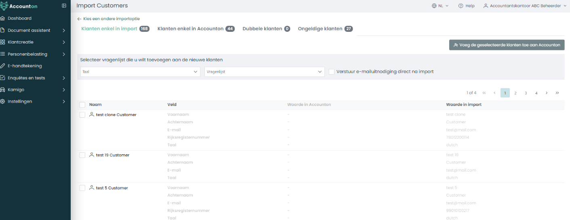The image size is (570, 220).
Task: Open Help via the question mark icon
Action: (461, 6)
